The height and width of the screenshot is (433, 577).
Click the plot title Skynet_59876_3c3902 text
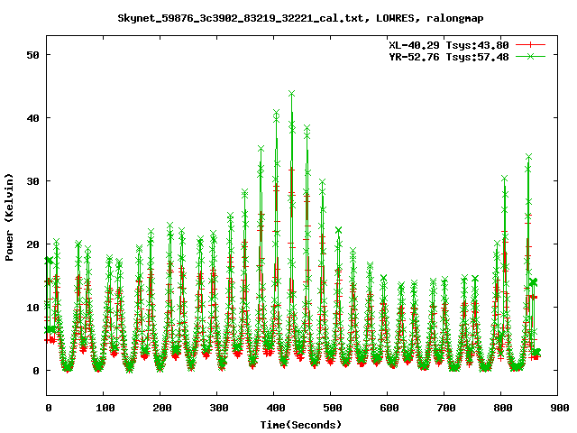coord(300,18)
